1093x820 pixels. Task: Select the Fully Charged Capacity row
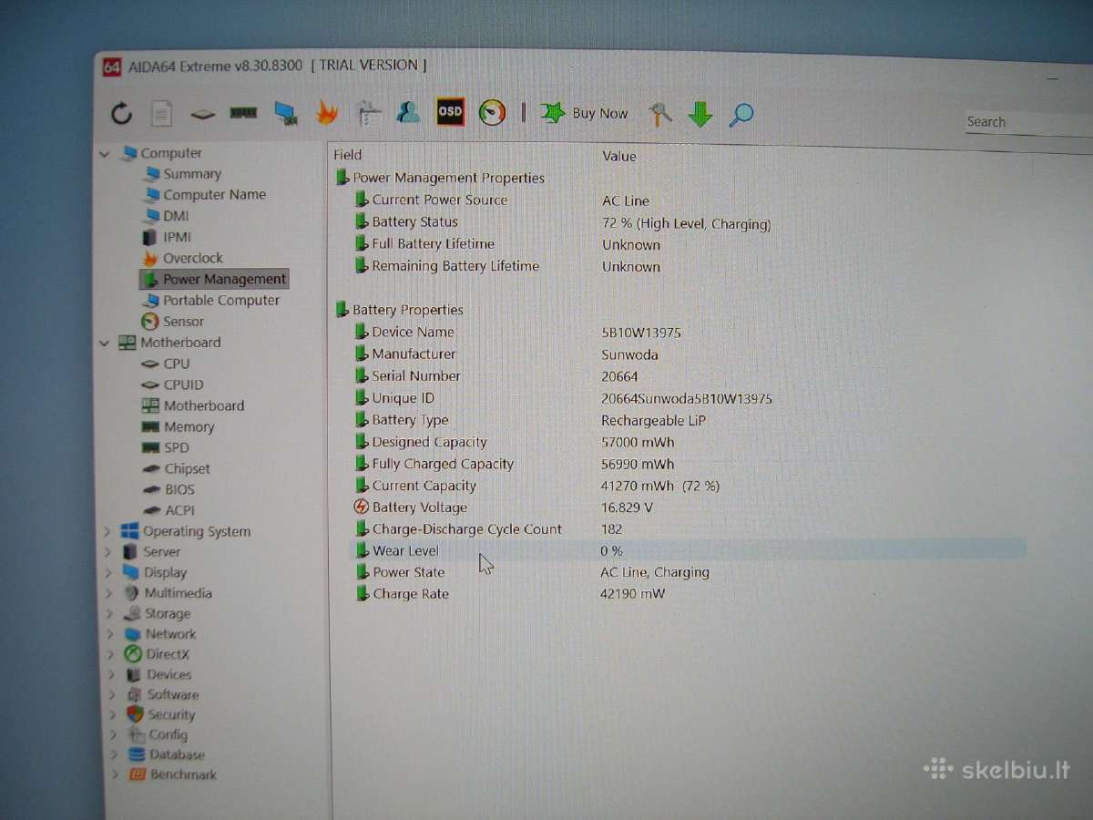point(515,464)
